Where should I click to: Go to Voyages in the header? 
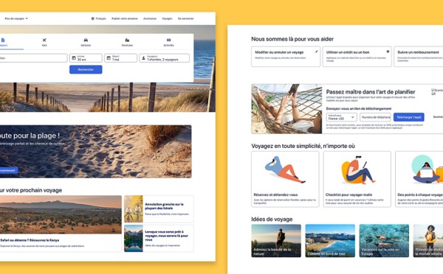coord(167,18)
